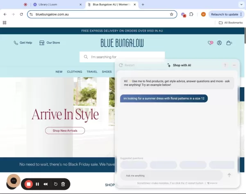Image resolution: width=246 pixels, height=194 pixels.
Task: Rewind the Loom recording
Action: click(46, 184)
